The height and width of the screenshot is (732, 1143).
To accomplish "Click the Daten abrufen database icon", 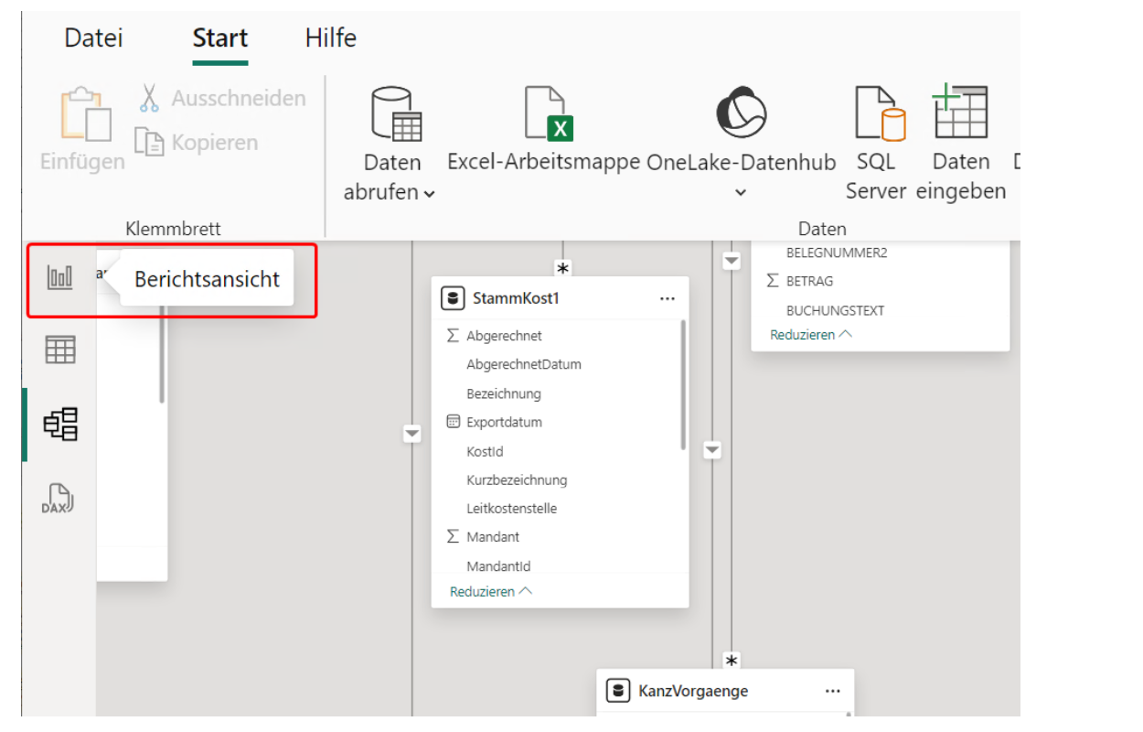I will [x=395, y=115].
